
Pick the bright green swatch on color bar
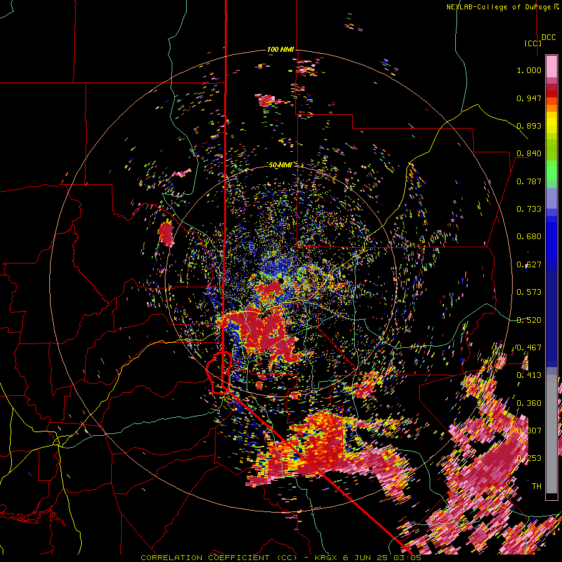pos(551,170)
